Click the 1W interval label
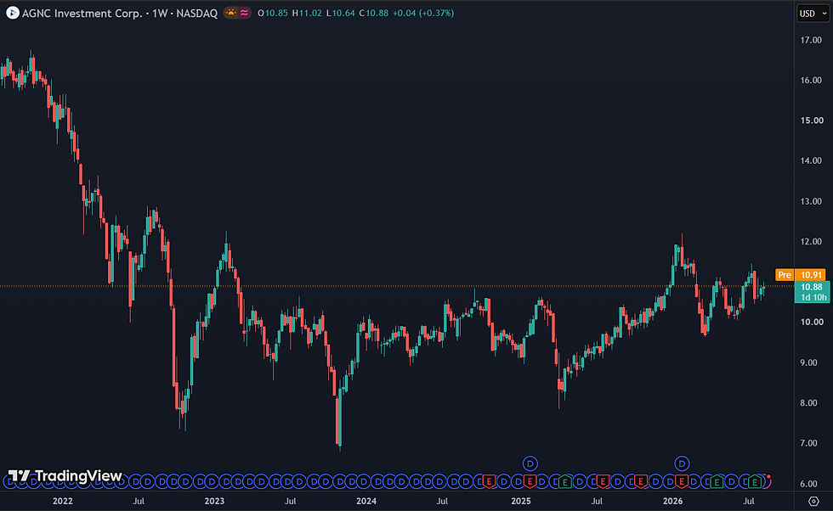The image size is (833, 511). (x=160, y=14)
